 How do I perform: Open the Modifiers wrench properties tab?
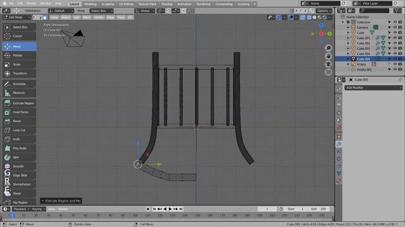(339, 144)
